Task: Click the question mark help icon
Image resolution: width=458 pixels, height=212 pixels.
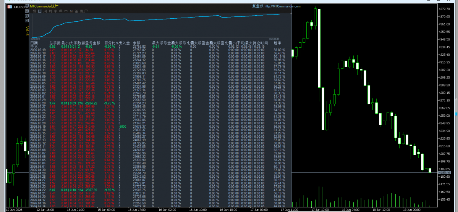Action: (27, 16)
